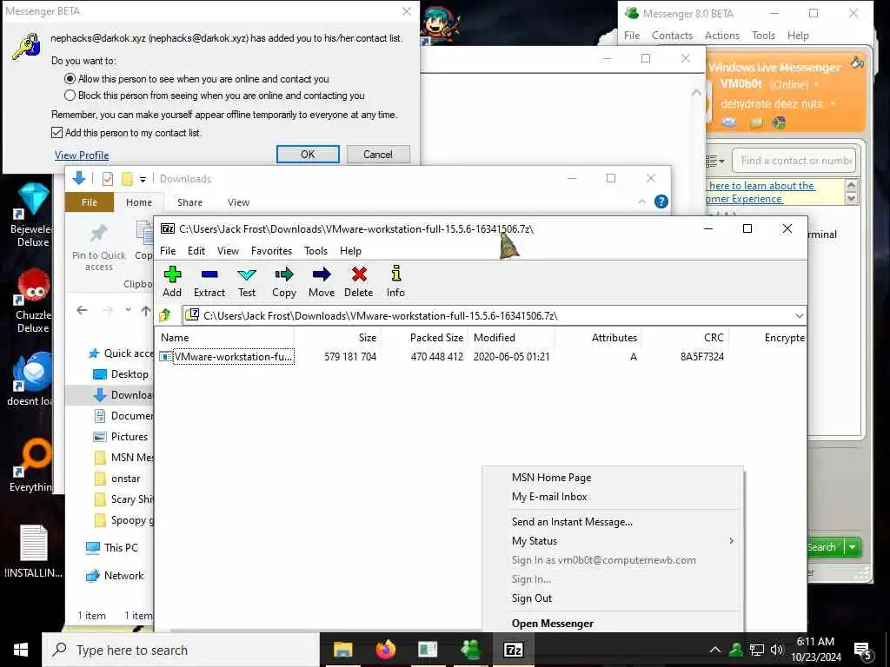The height and width of the screenshot is (667, 890).
Task: Click the red Delete icon in 7-Zip
Action: (359, 281)
